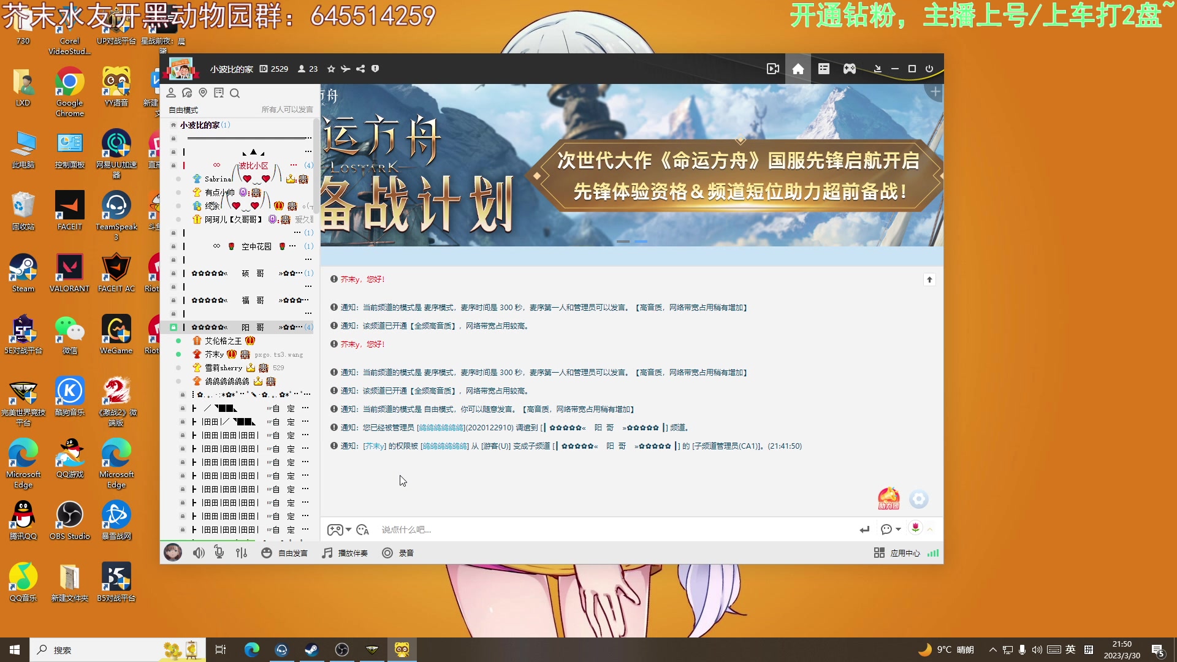This screenshot has height=662, width=1177.
Task: Click the taskbar search box 搜索
Action: [116, 650]
